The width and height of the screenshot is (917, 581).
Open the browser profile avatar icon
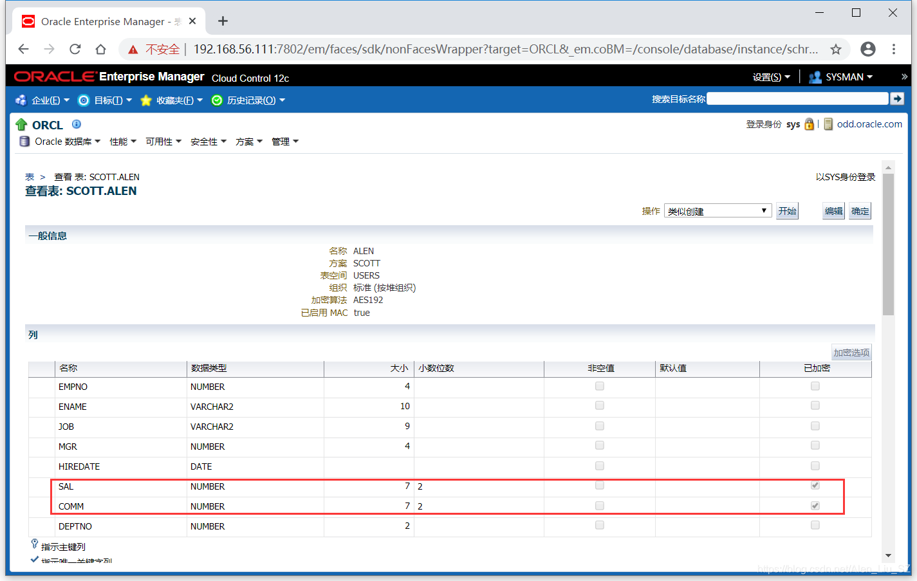coord(868,49)
